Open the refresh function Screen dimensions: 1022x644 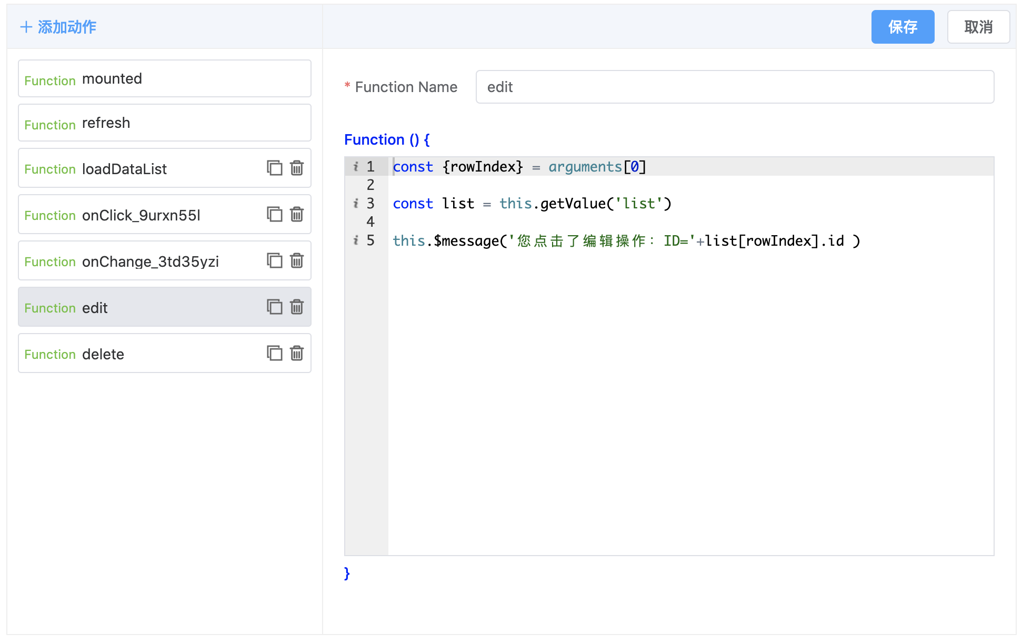click(164, 123)
